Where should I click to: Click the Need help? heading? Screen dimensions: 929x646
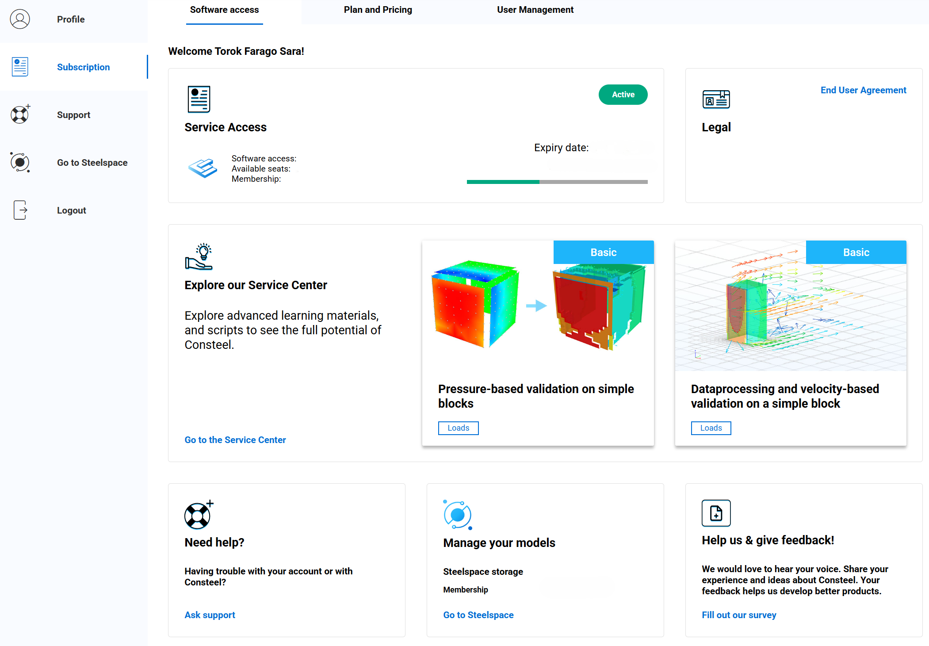tap(214, 543)
